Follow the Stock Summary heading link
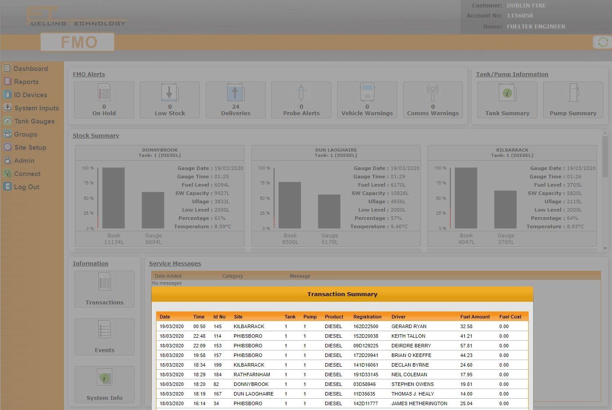 click(x=96, y=135)
